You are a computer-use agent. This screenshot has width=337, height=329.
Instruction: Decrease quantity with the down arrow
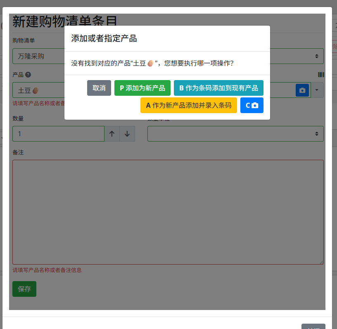pyautogui.click(x=127, y=134)
